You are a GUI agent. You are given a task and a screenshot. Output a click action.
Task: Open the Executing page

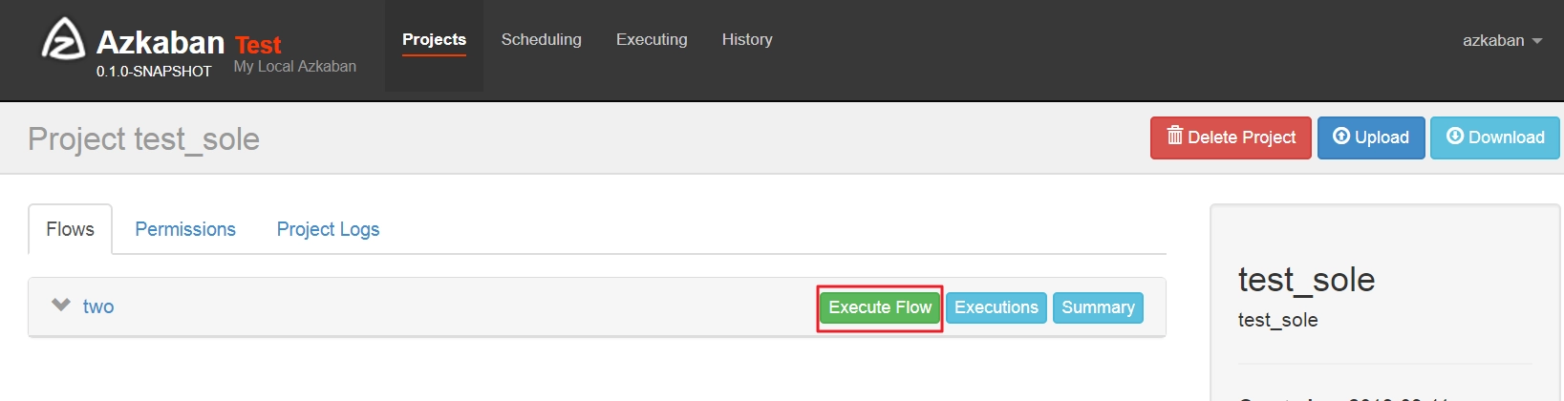coord(652,39)
